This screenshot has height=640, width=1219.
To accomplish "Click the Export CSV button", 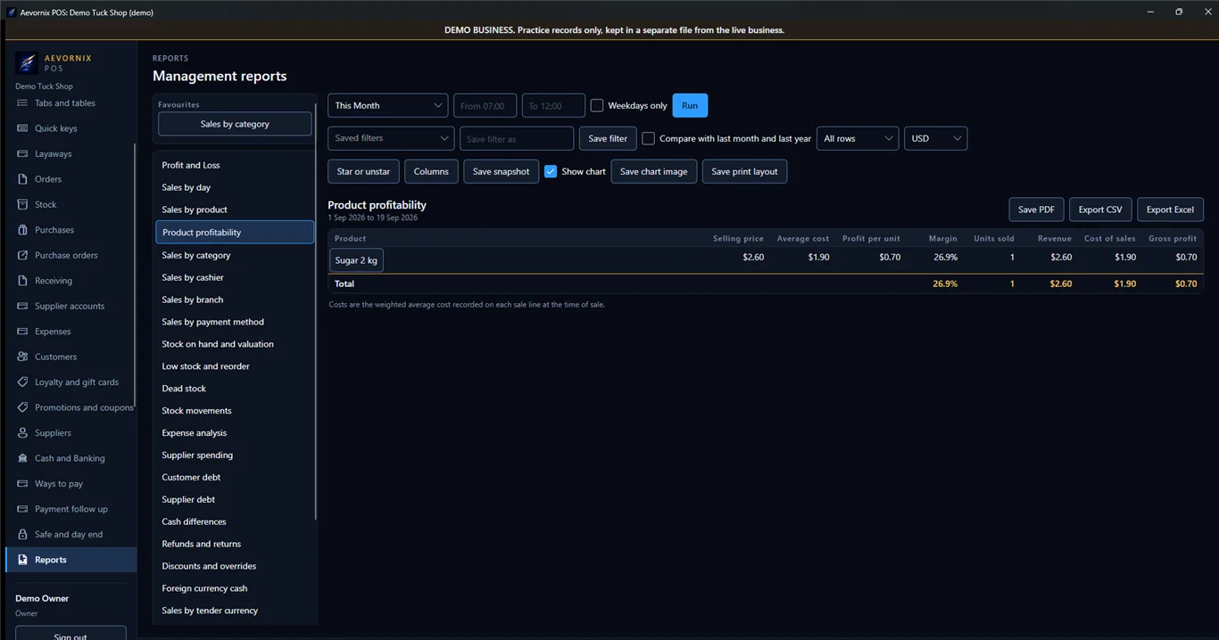I will 1100,209.
